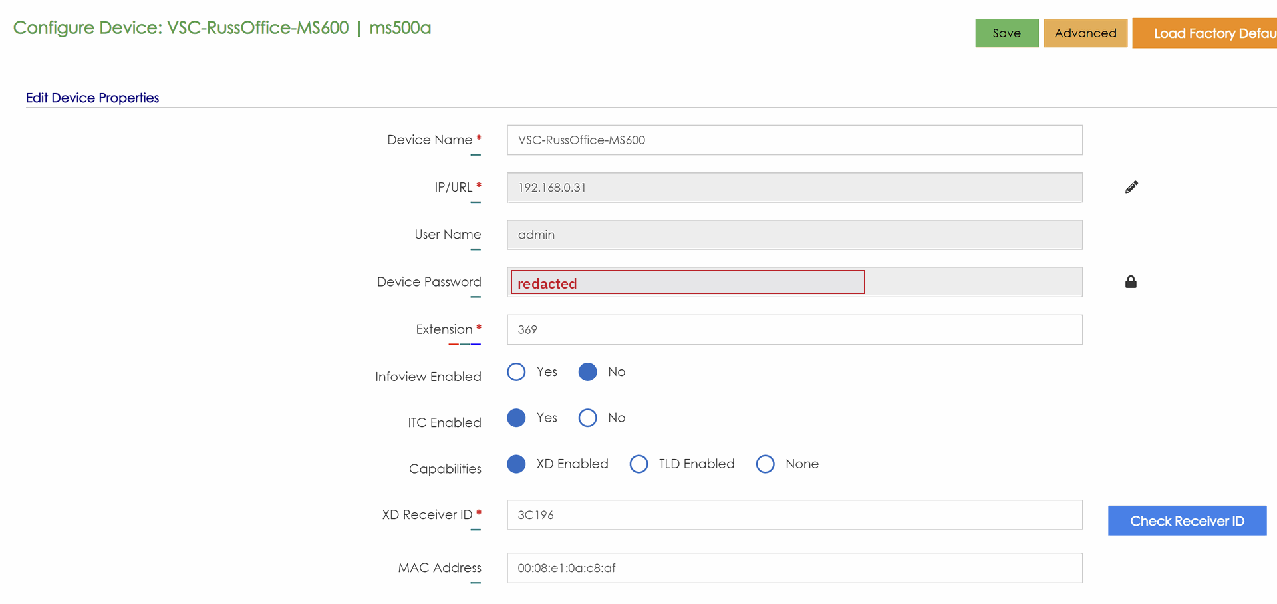Select No for Infoview Enabled
The image size is (1277, 604).
point(587,372)
